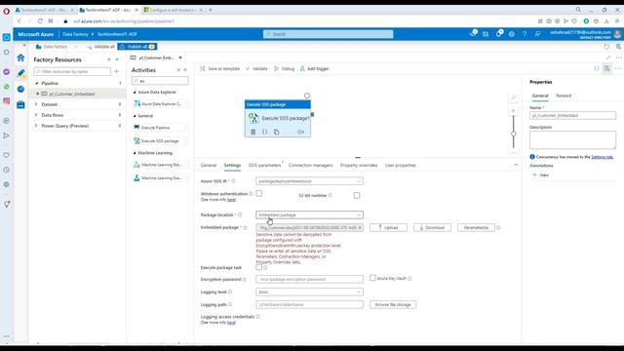
Task: Toggle the Properties pane icon
Action: click(606, 68)
